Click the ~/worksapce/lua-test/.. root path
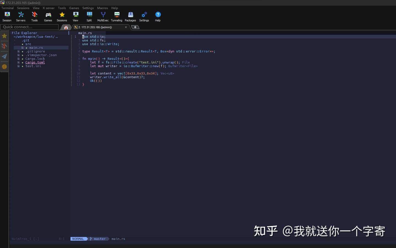Viewport: 396px width, 248px height. [36, 37]
